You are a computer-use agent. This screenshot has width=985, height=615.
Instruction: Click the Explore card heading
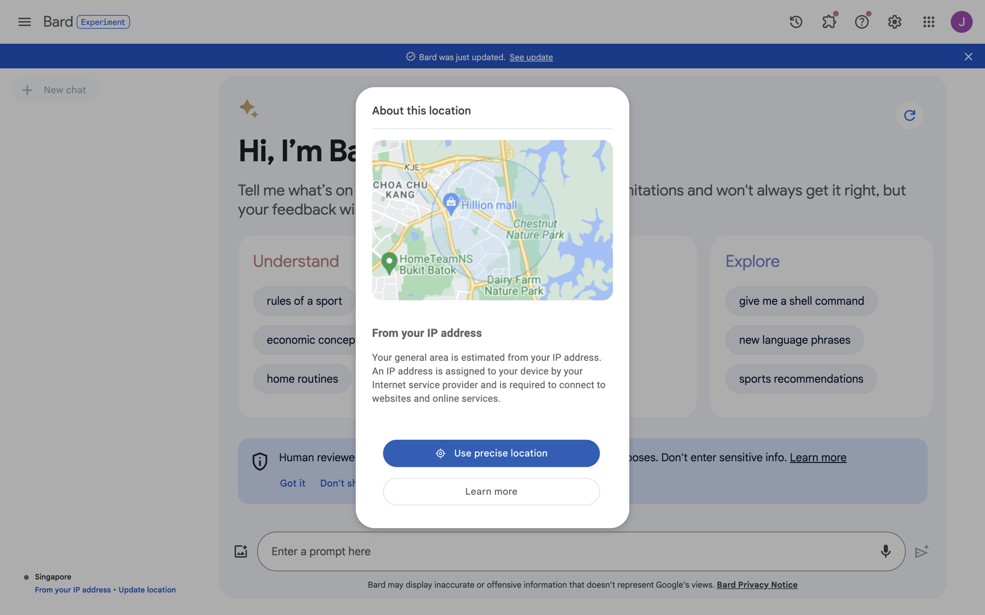click(x=752, y=261)
